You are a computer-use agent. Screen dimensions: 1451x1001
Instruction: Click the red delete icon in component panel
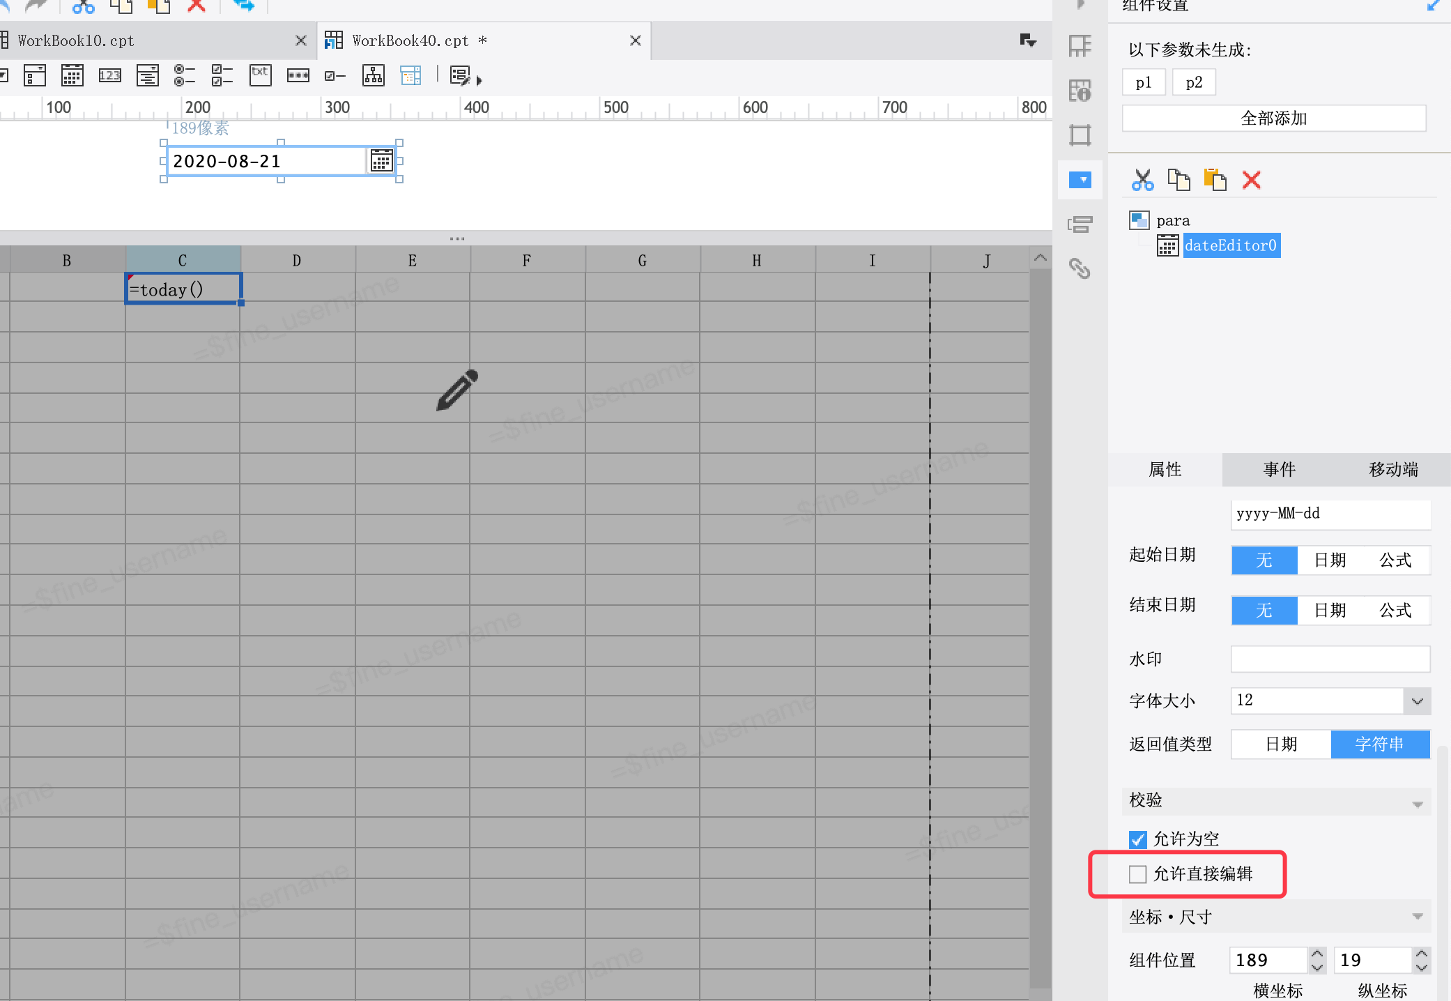(x=1251, y=181)
